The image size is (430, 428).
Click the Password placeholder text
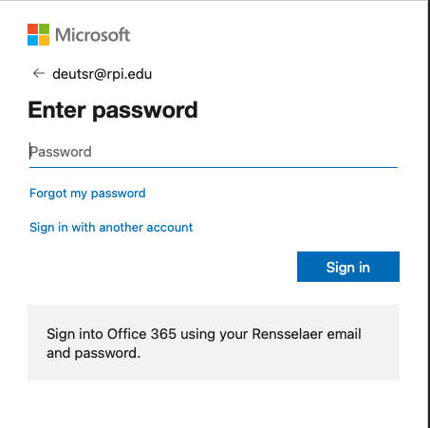pos(61,152)
